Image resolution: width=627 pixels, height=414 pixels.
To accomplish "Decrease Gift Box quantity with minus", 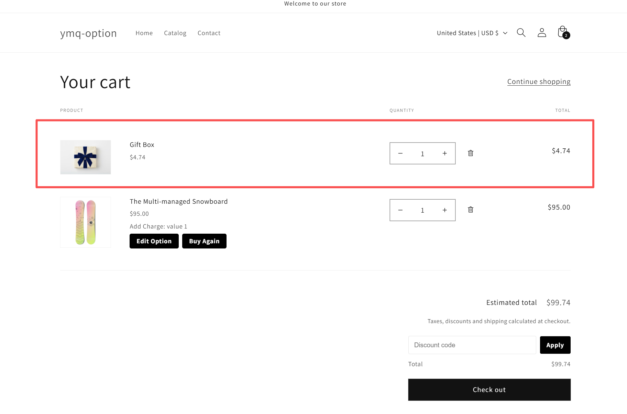I will coord(400,153).
